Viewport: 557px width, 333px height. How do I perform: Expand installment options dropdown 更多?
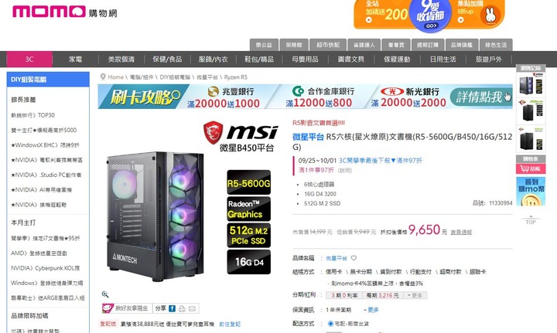[x=415, y=295]
